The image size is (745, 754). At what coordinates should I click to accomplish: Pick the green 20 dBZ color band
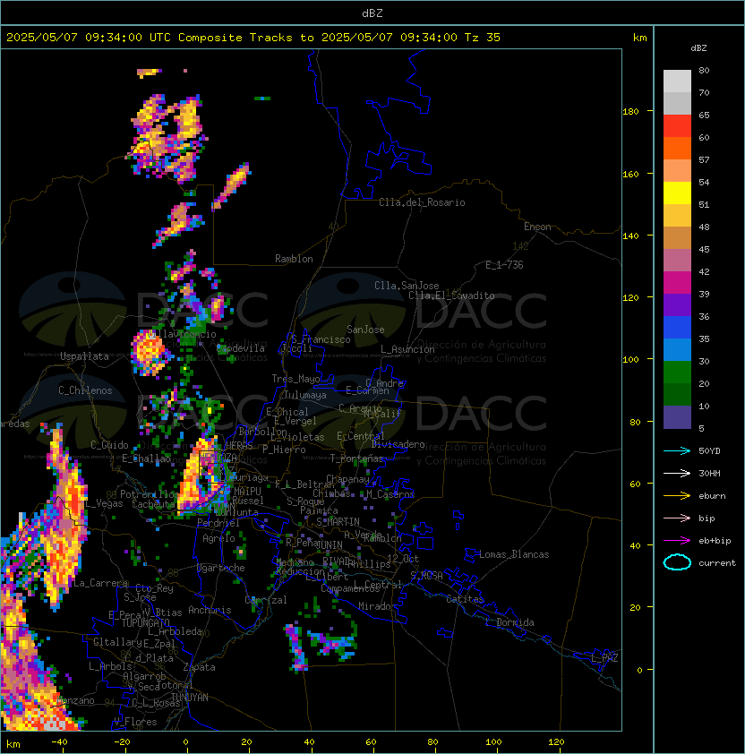[x=677, y=373]
